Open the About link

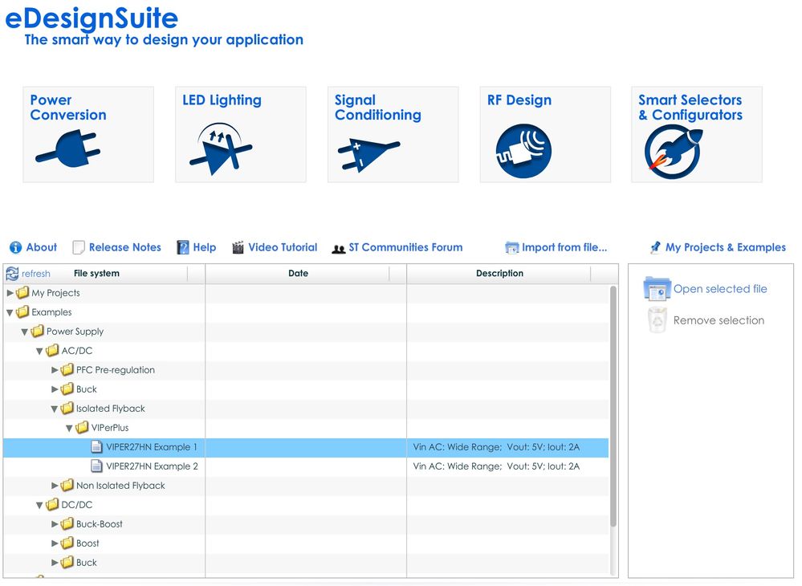[x=42, y=247]
